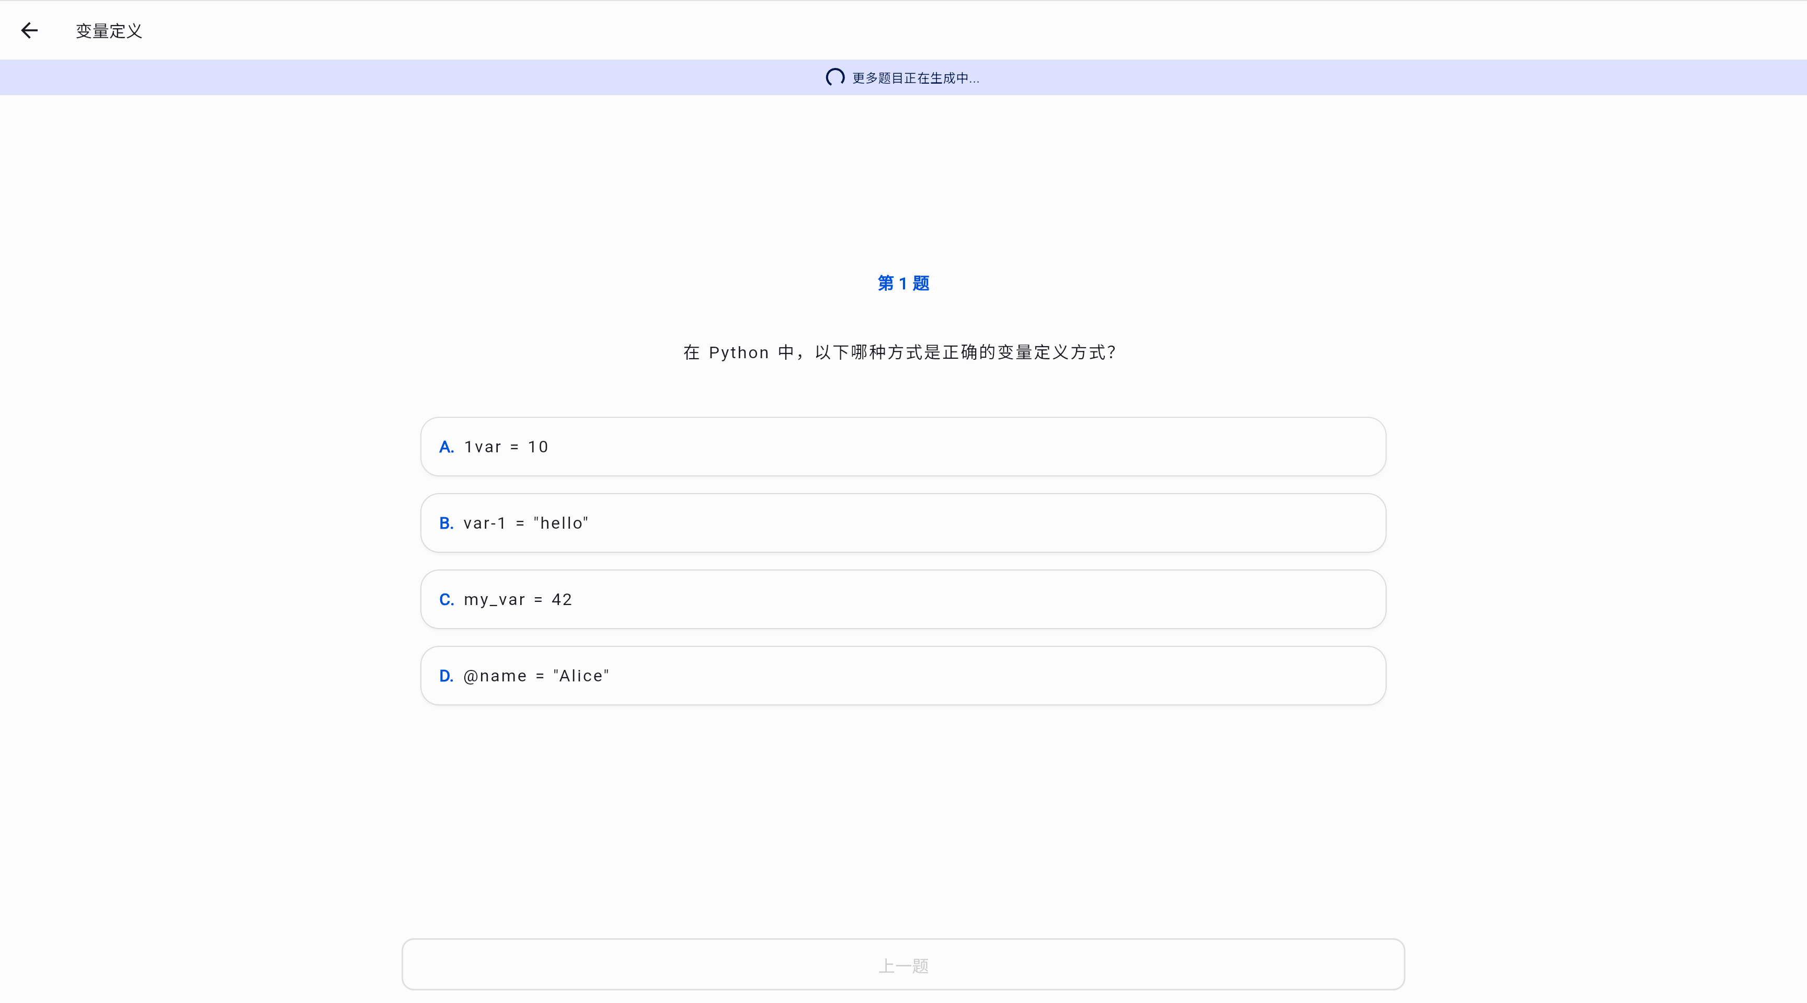Image resolution: width=1807 pixels, height=1003 pixels.
Task: Click the 第 1 题 heading
Action: (903, 283)
